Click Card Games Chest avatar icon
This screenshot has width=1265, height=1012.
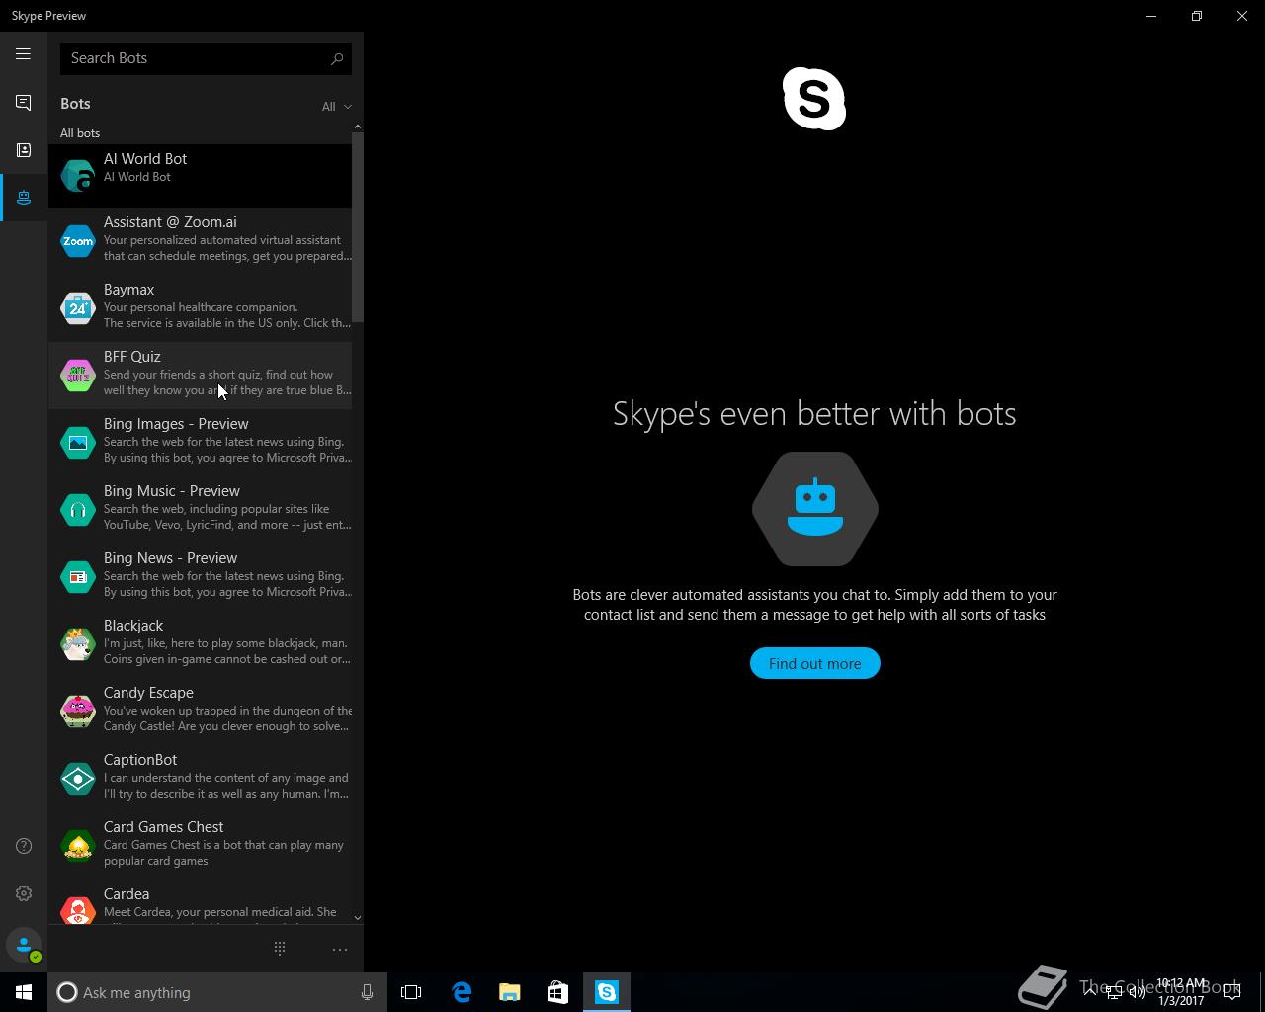click(x=78, y=845)
